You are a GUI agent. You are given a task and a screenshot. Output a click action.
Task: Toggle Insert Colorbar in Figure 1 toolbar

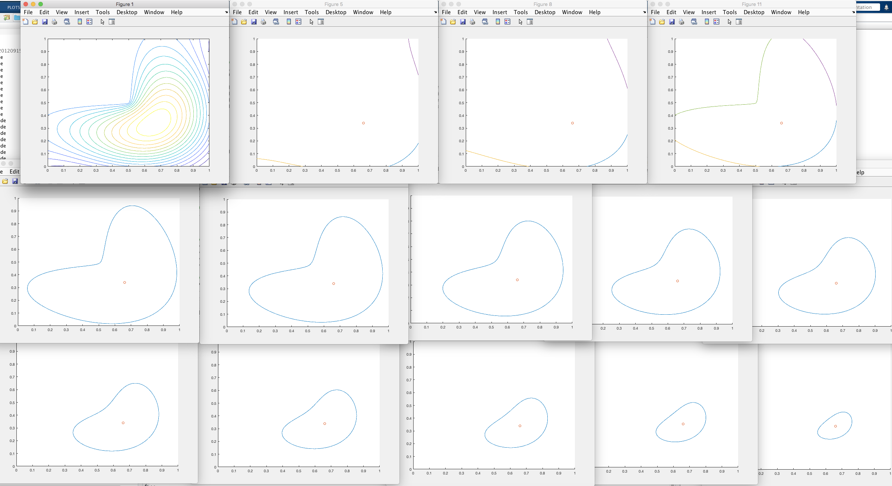click(x=80, y=22)
